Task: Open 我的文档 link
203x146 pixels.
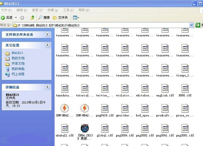Action: (x=18, y=58)
